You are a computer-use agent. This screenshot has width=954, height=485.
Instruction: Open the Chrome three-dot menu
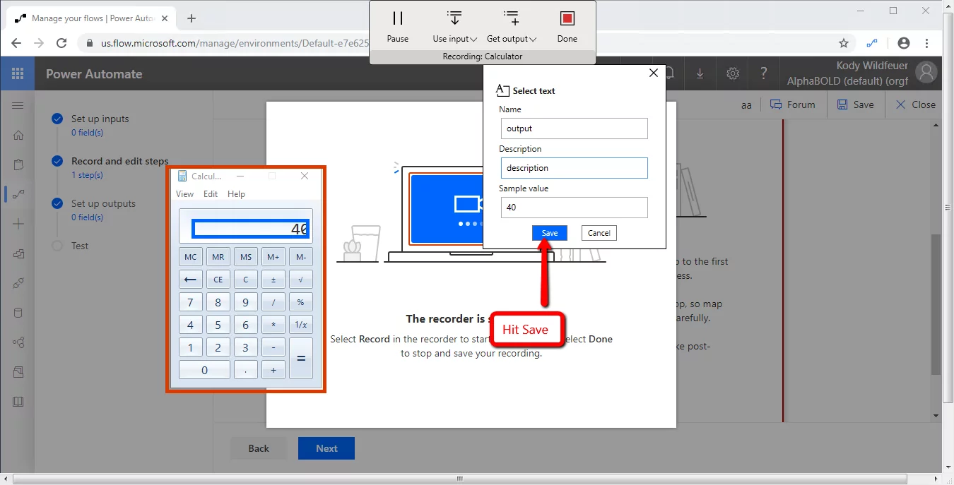[927, 43]
